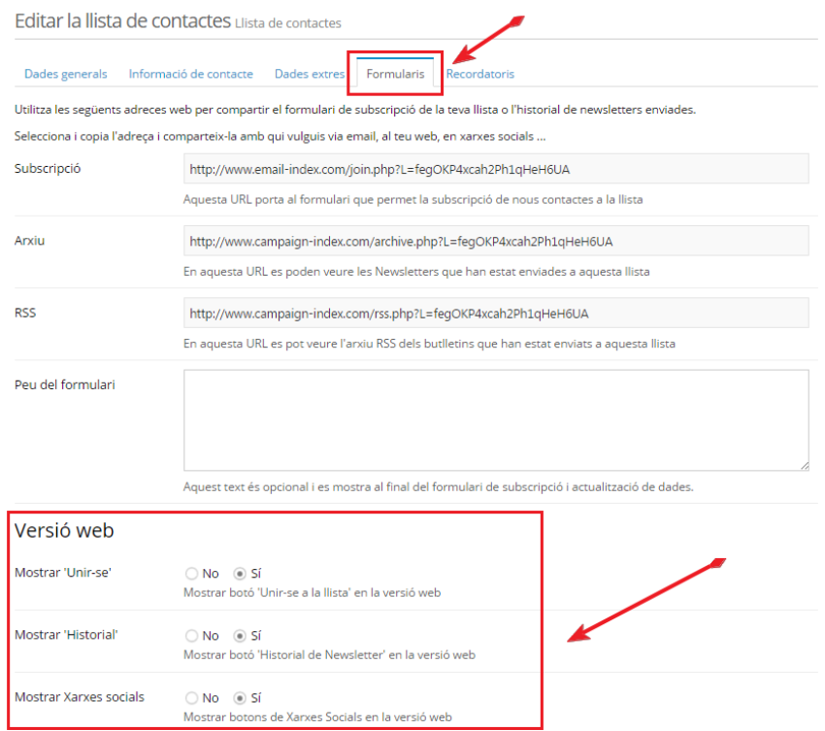Screen dimensions: 825x731
Task: Switch to Informació de contacte tab
Action: [x=190, y=74]
